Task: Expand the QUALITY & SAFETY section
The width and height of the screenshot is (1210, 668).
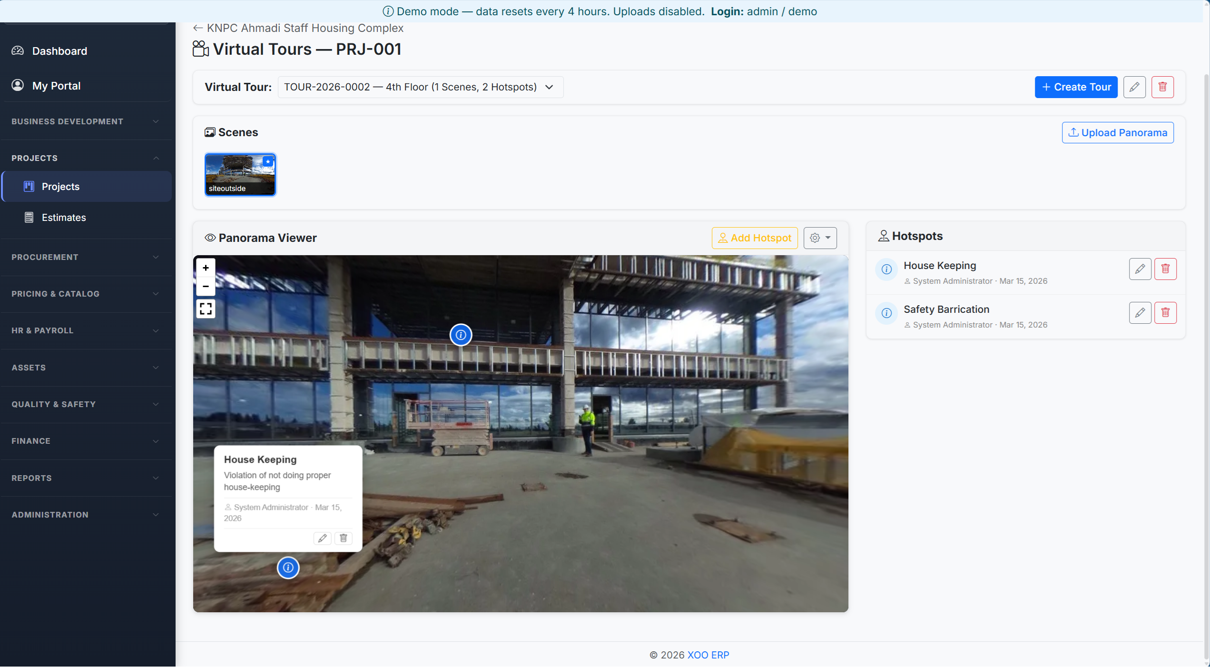Action: (86, 404)
